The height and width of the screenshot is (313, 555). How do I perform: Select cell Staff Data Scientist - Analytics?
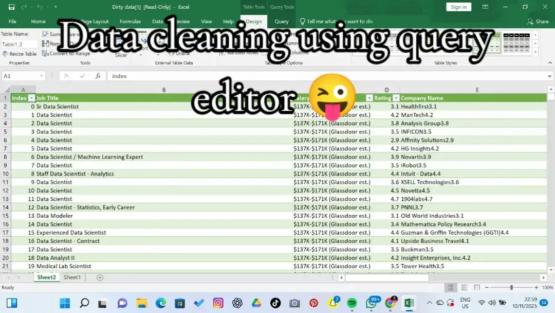(163, 173)
